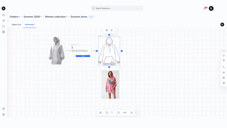Viewport: 227px width, 128px height.
Task: Click the undo arrow in bottom toolbar
Action: coord(107,113)
